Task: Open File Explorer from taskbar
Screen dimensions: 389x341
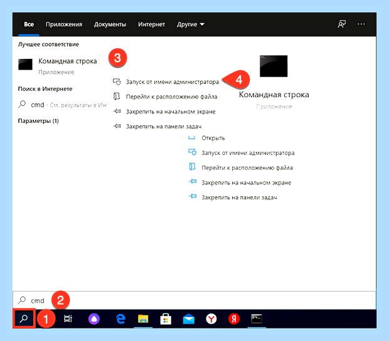Action: point(143,318)
